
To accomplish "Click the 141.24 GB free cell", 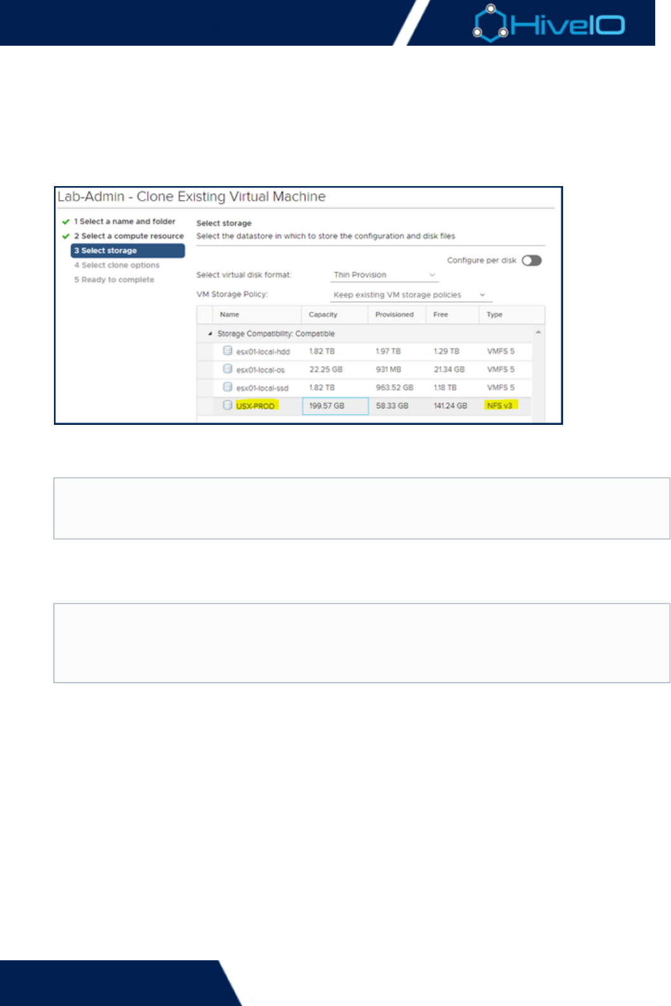I will [450, 406].
